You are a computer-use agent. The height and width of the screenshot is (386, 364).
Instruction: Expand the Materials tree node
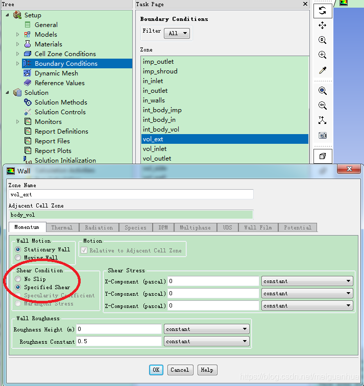[x=17, y=44]
